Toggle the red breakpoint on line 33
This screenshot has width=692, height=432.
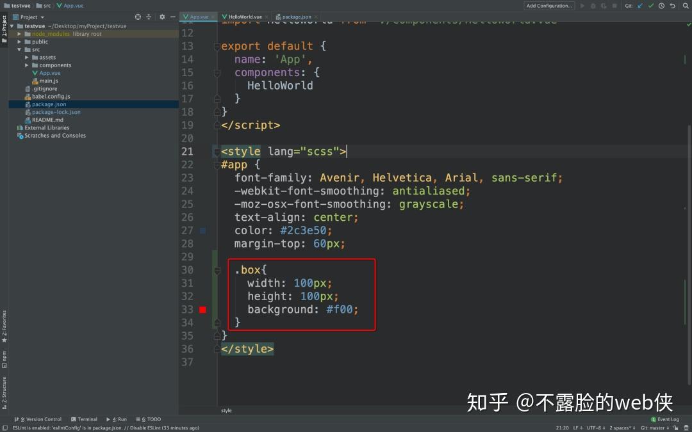pyautogui.click(x=202, y=309)
